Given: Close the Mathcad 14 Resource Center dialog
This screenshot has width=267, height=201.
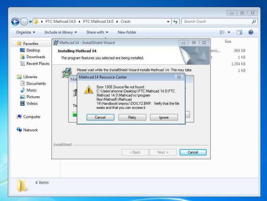Looking at the screenshot, I should click(x=179, y=77).
